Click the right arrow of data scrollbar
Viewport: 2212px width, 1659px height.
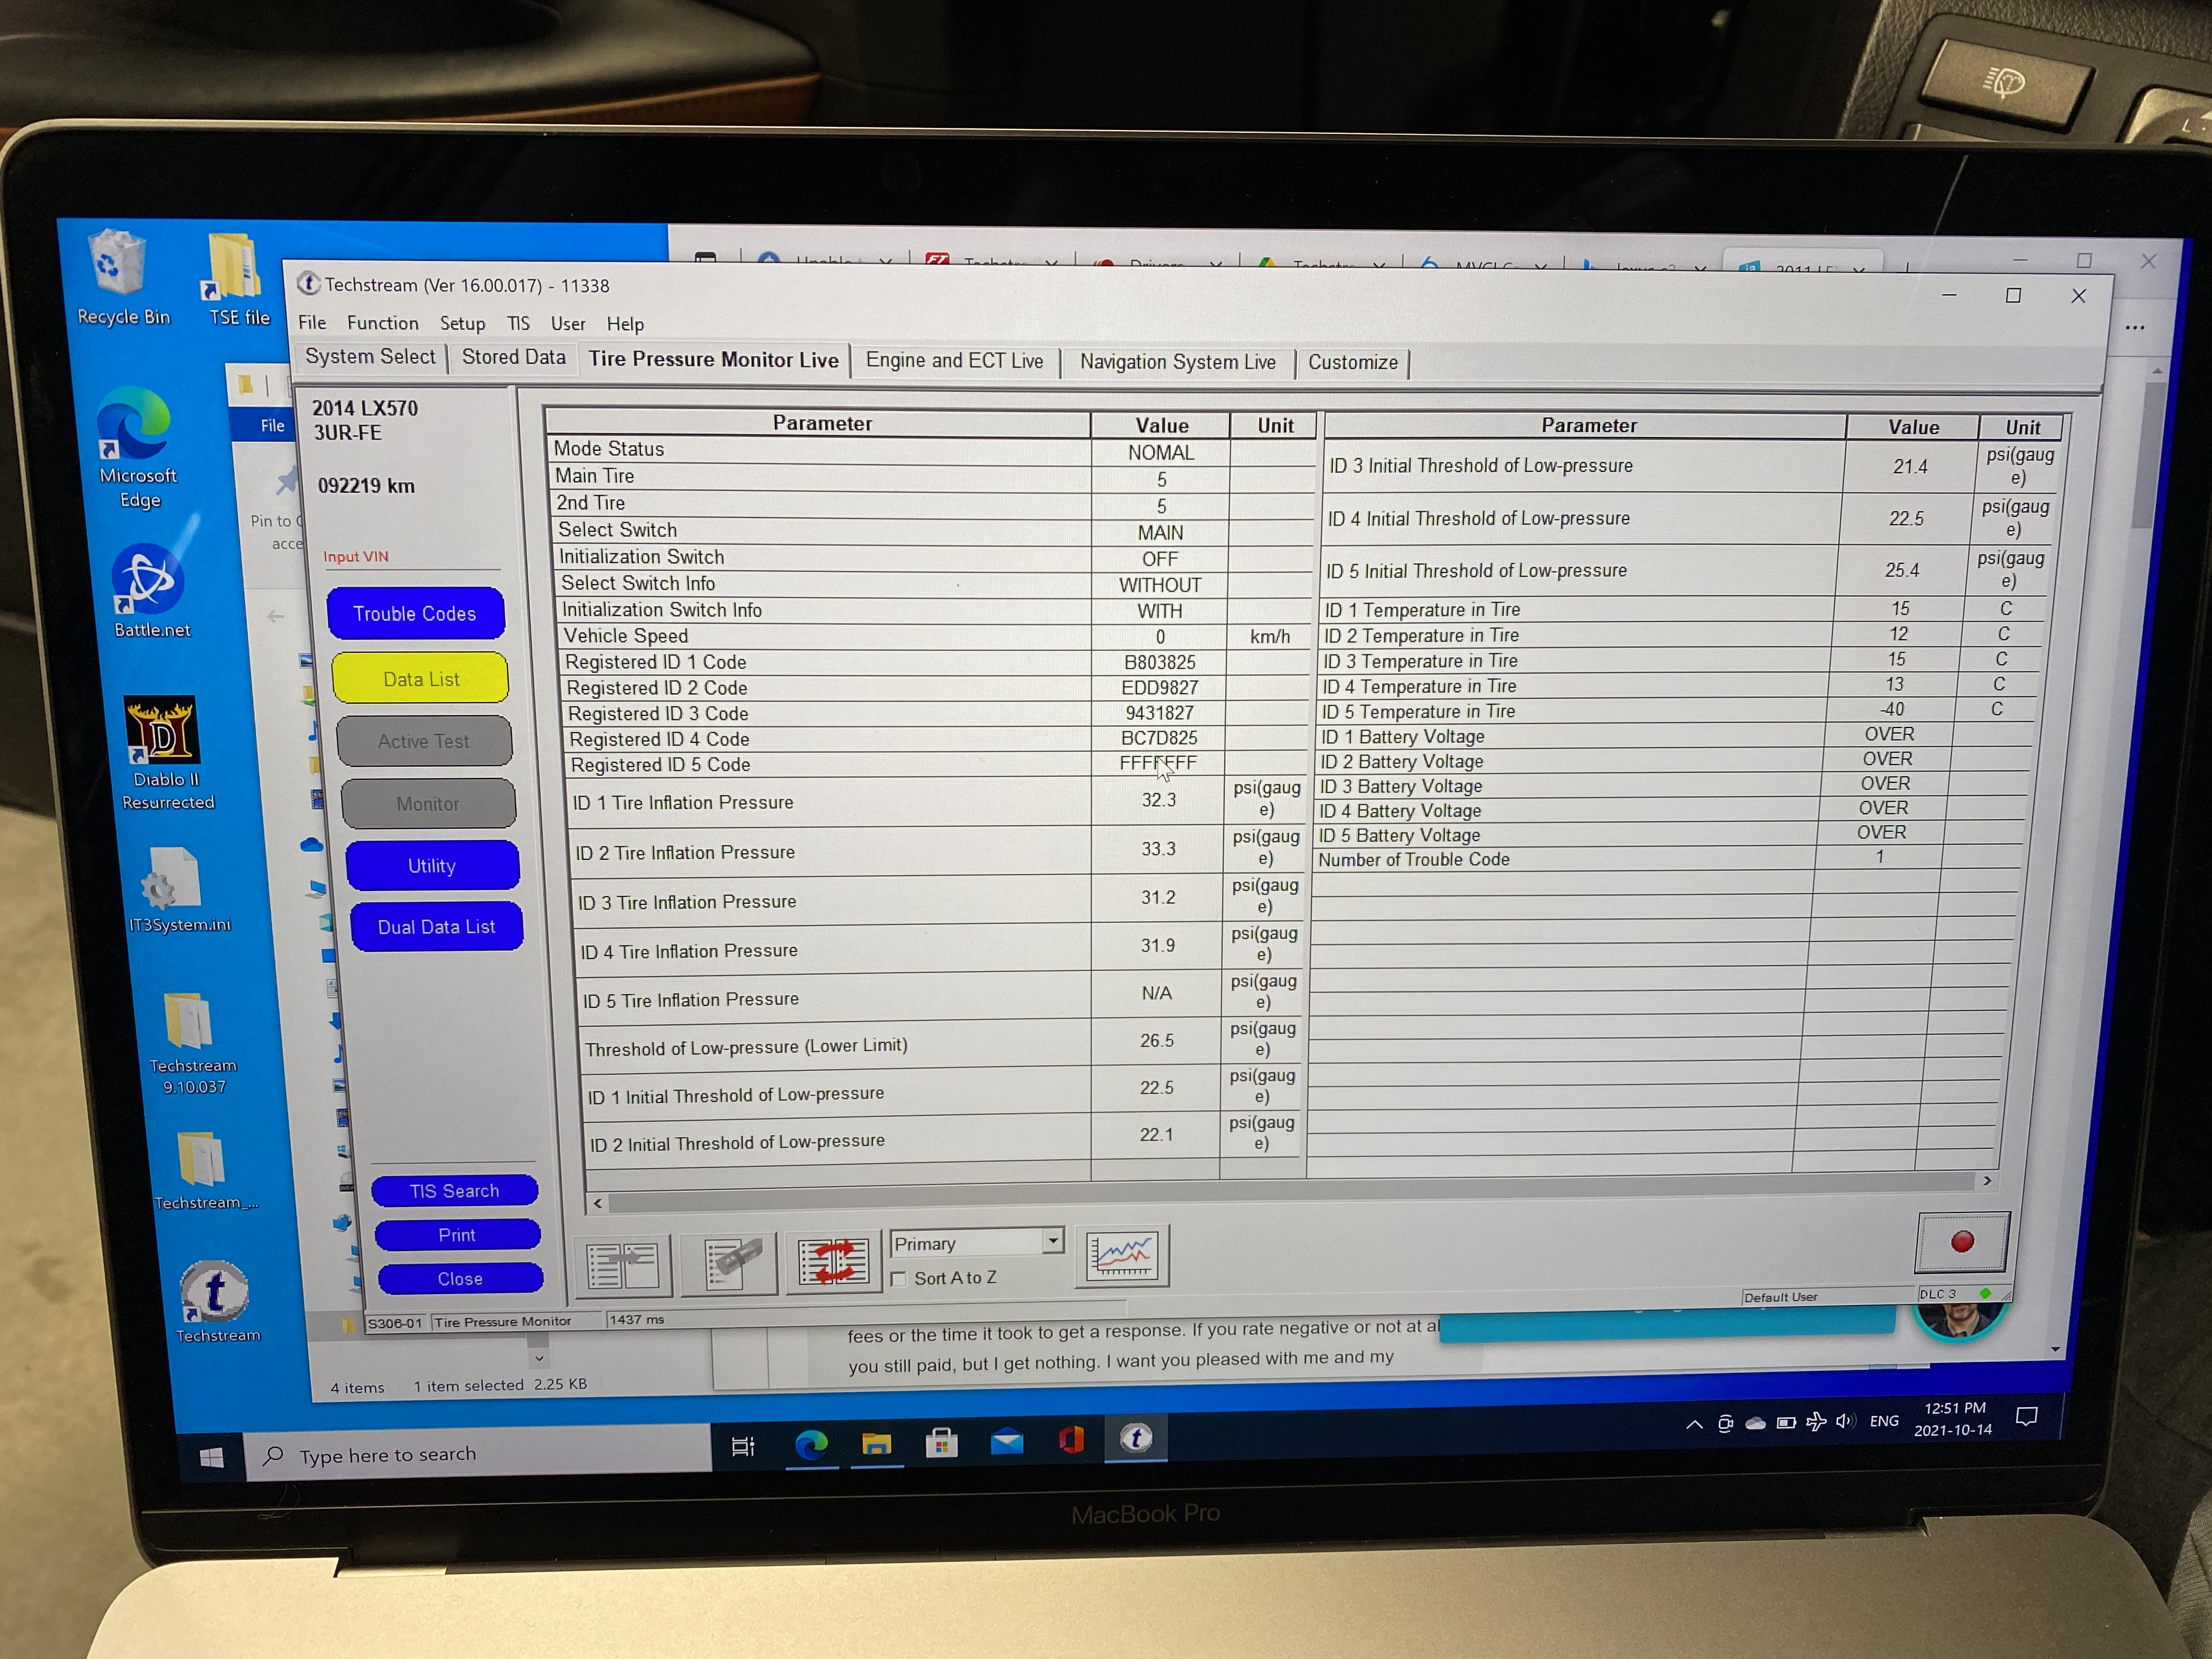coord(1987,1181)
